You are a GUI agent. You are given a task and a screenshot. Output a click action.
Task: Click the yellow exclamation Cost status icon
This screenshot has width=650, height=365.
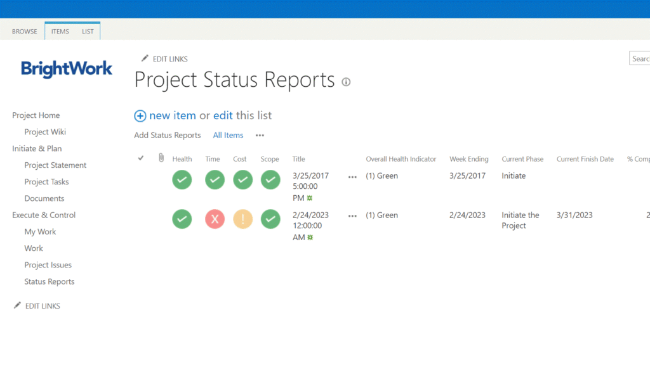pyautogui.click(x=242, y=219)
